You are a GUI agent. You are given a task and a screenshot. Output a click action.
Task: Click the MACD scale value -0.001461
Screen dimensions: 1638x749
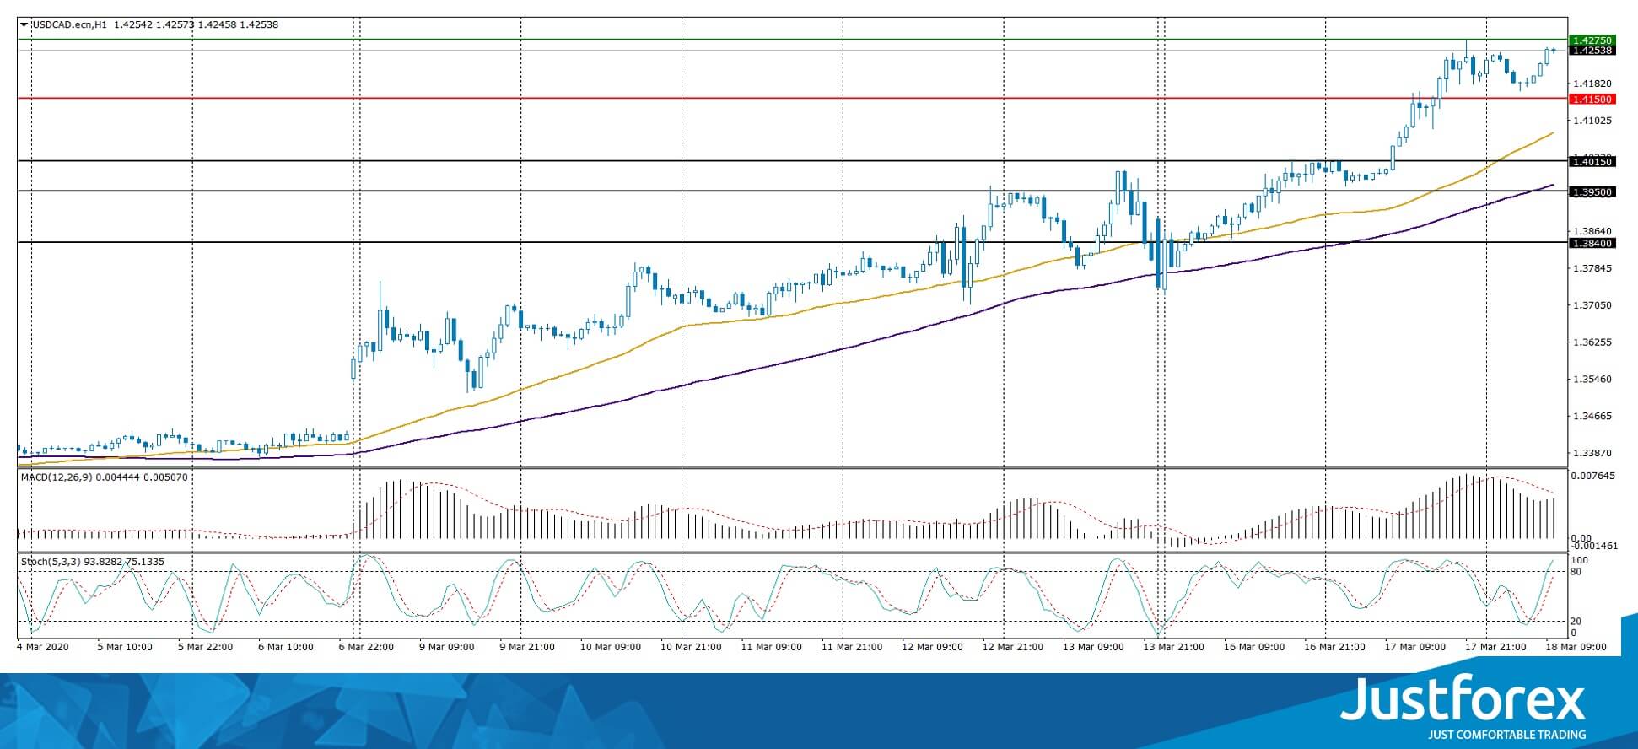pos(1594,546)
